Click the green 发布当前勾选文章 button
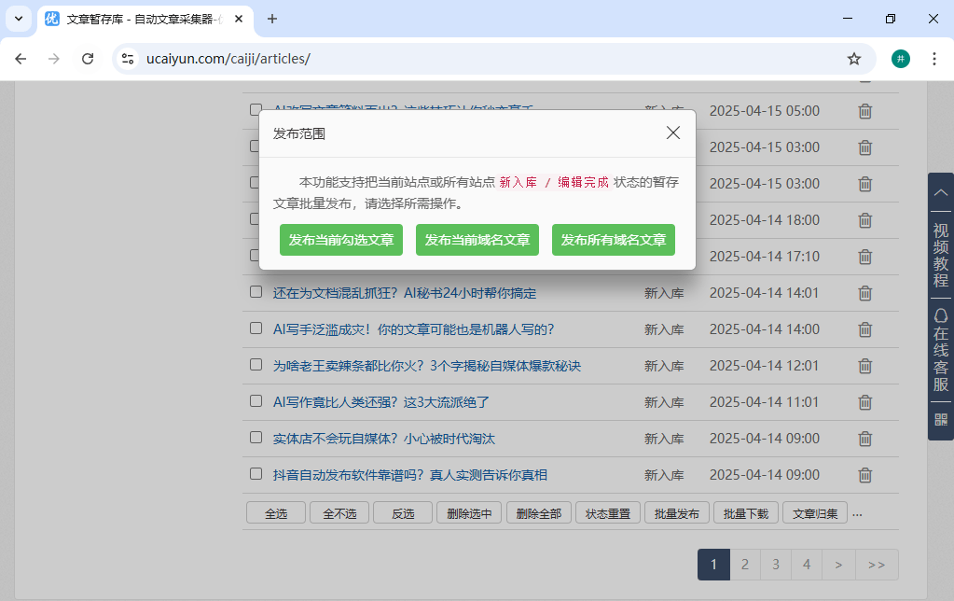The image size is (954, 601). [340, 239]
